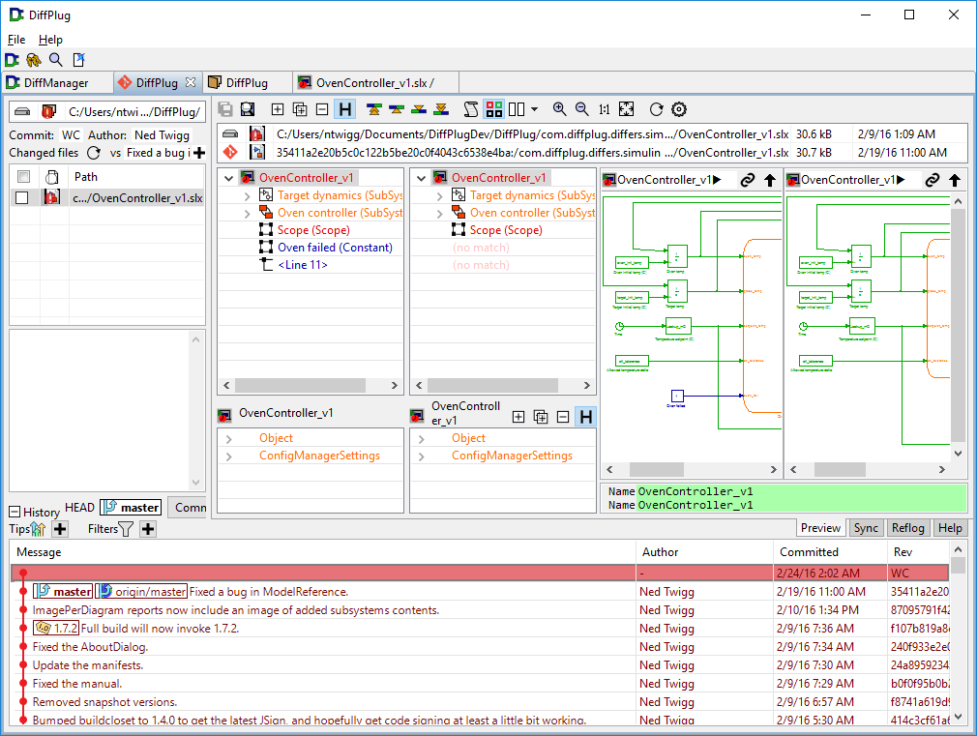Click the Sync button
Image resolution: width=977 pixels, height=736 pixels.
(x=866, y=528)
